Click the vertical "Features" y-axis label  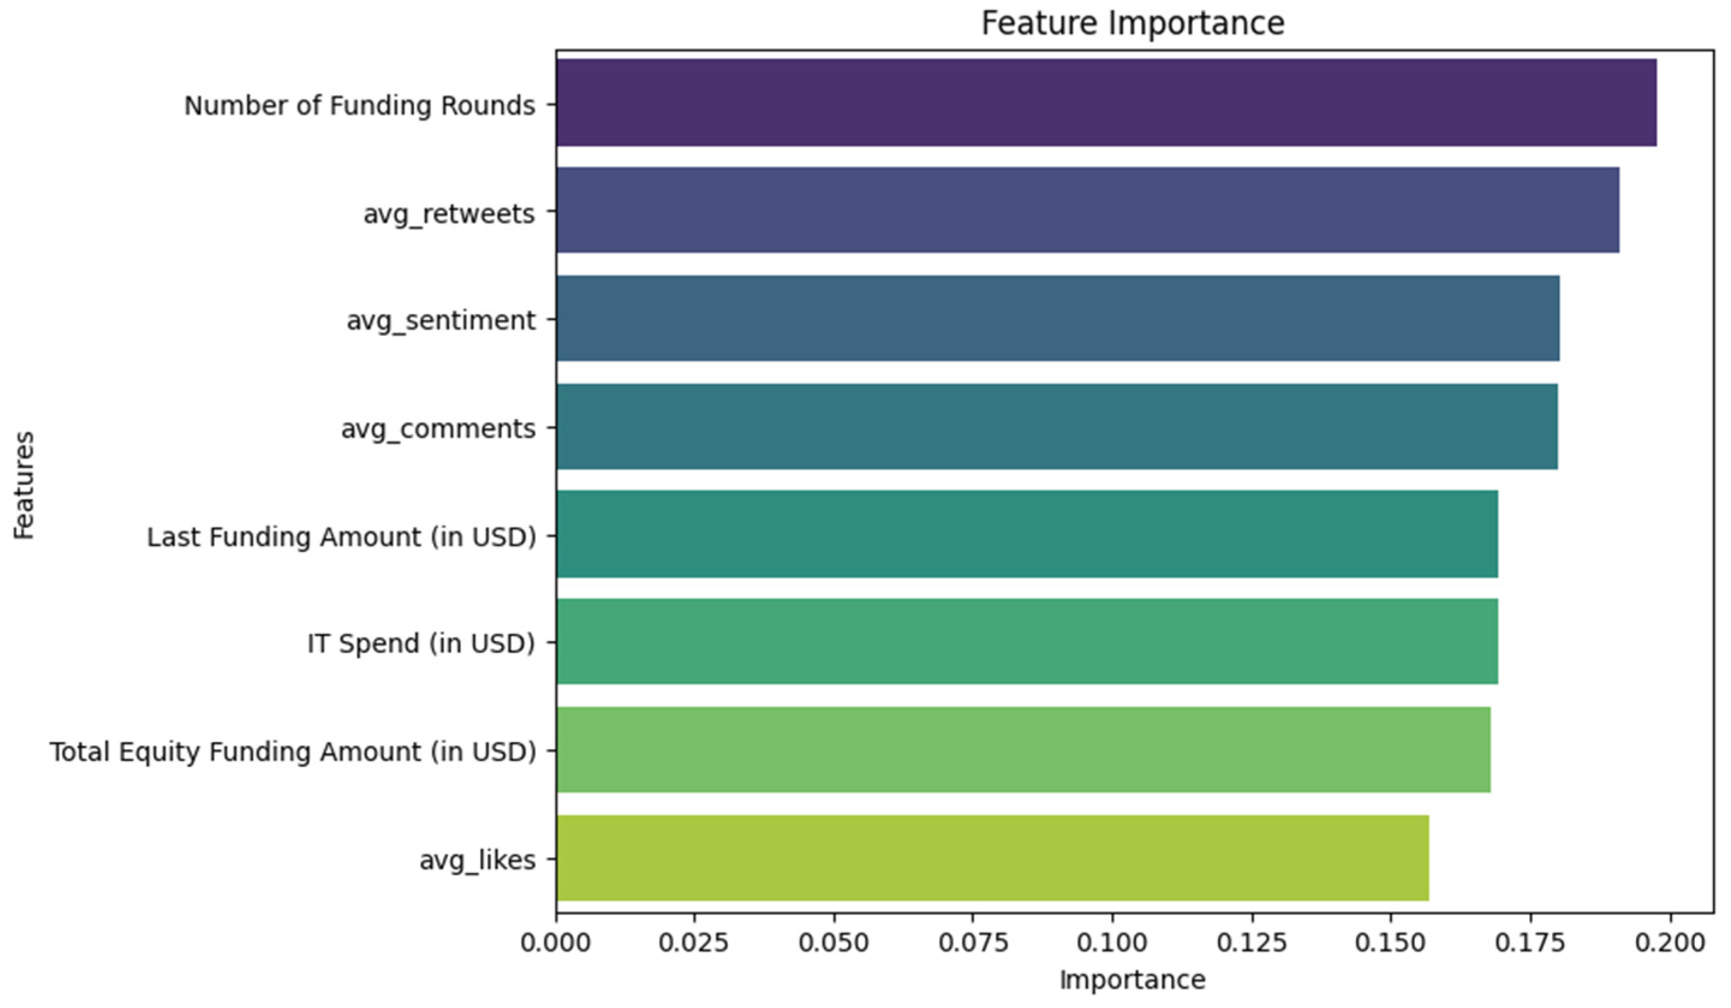24,485
